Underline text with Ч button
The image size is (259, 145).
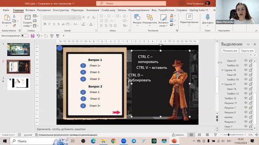(54, 24)
